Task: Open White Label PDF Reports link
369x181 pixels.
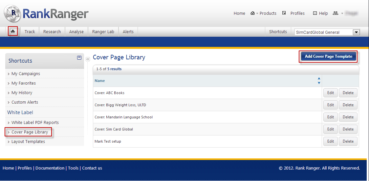Action: [x=35, y=122]
